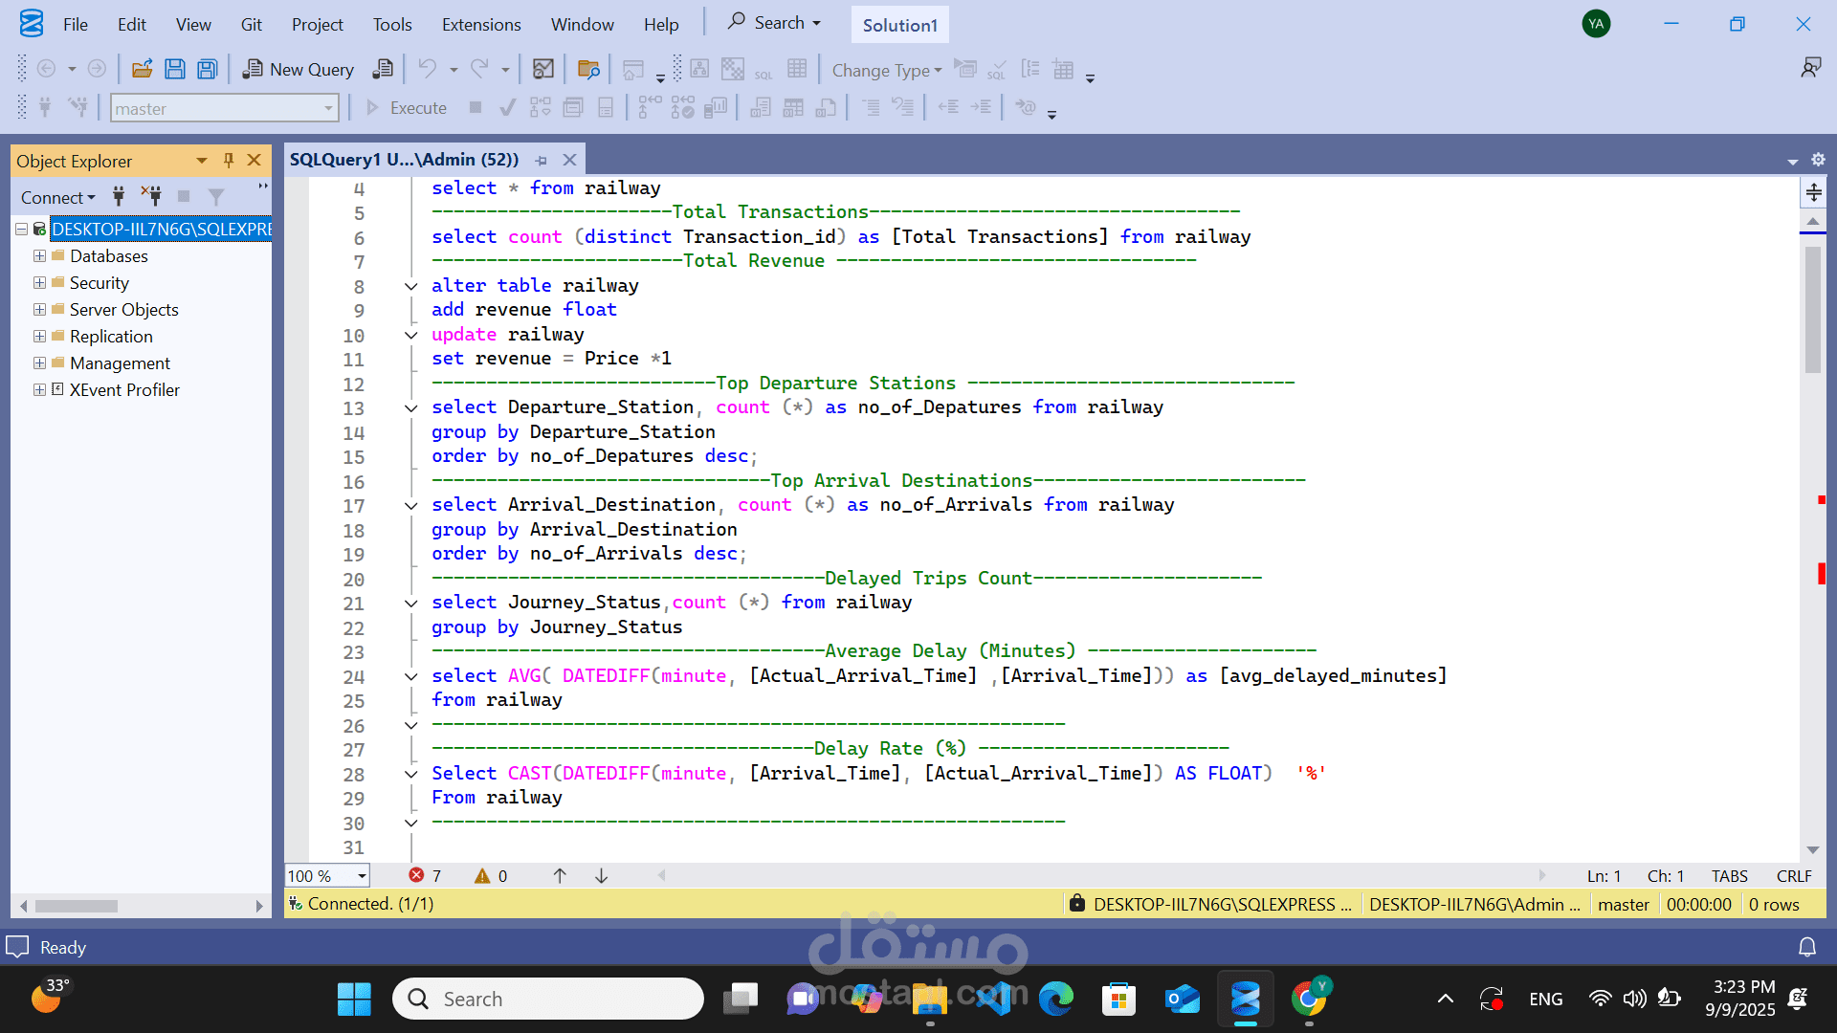
Task: Open the master database dropdown
Action: coord(328,109)
